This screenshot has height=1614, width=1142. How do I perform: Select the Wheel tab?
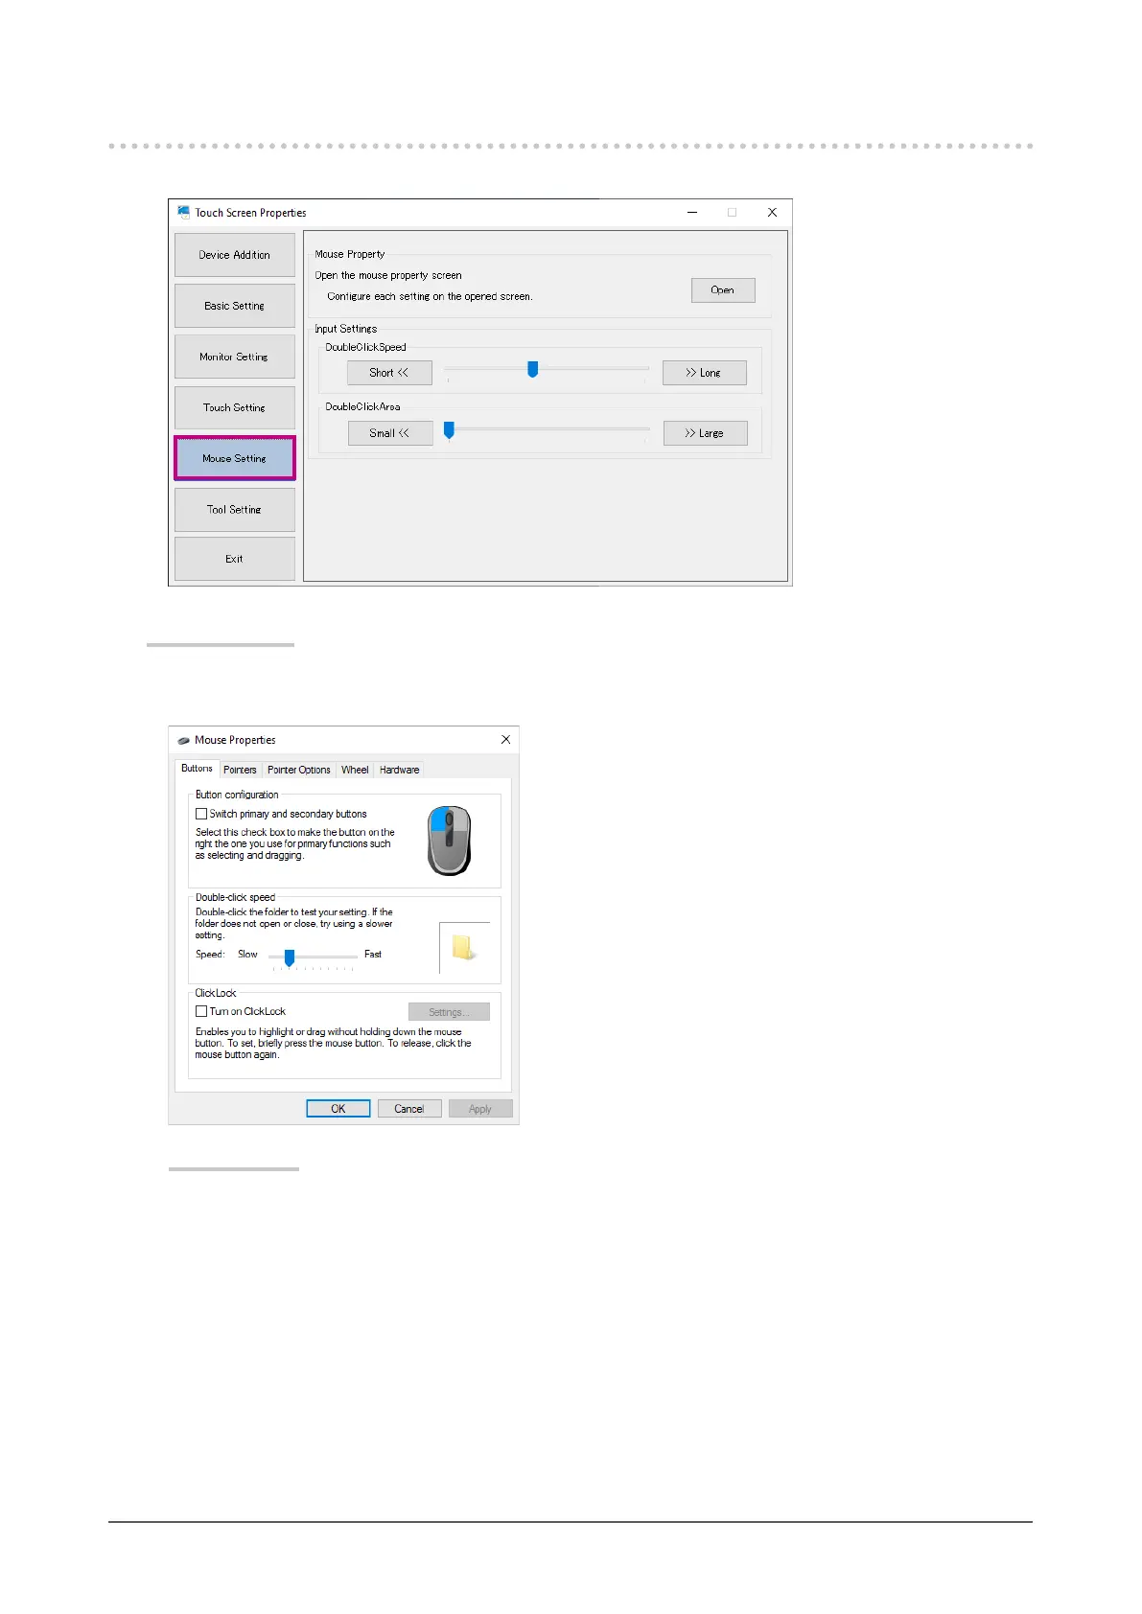click(x=355, y=770)
